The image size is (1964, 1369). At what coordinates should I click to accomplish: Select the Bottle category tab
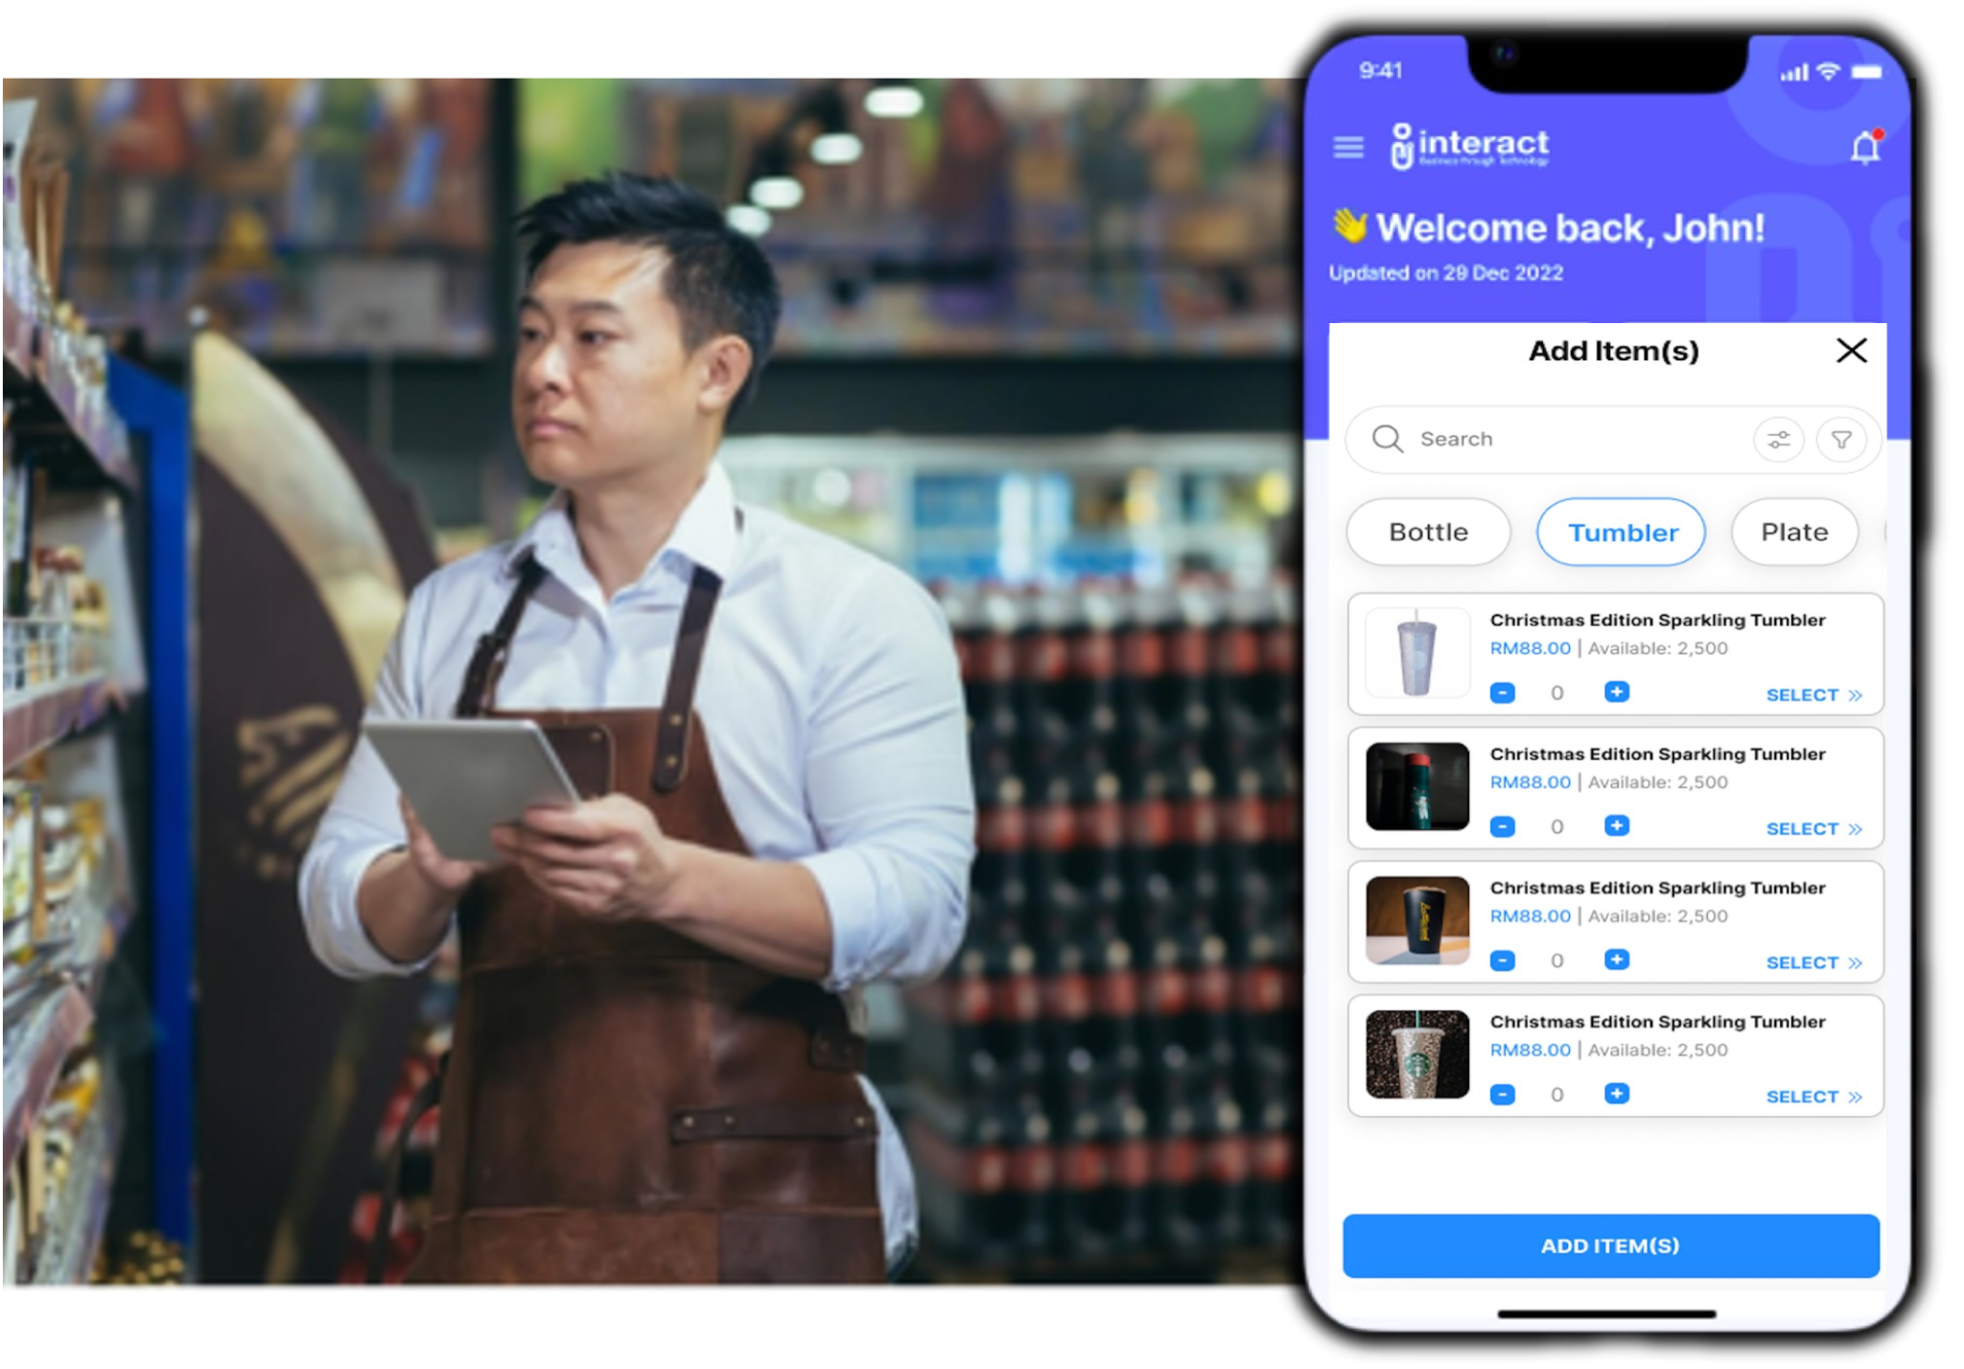pyautogui.click(x=1428, y=532)
